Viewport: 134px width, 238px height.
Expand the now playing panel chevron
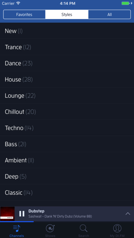pyautogui.click(x=128, y=214)
